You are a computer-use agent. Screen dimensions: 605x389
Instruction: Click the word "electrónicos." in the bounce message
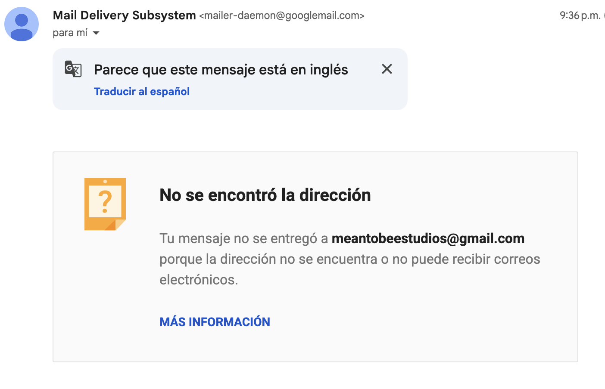click(199, 280)
